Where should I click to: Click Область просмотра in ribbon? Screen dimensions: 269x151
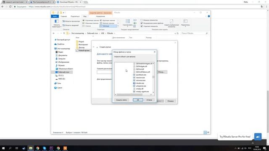71,21
